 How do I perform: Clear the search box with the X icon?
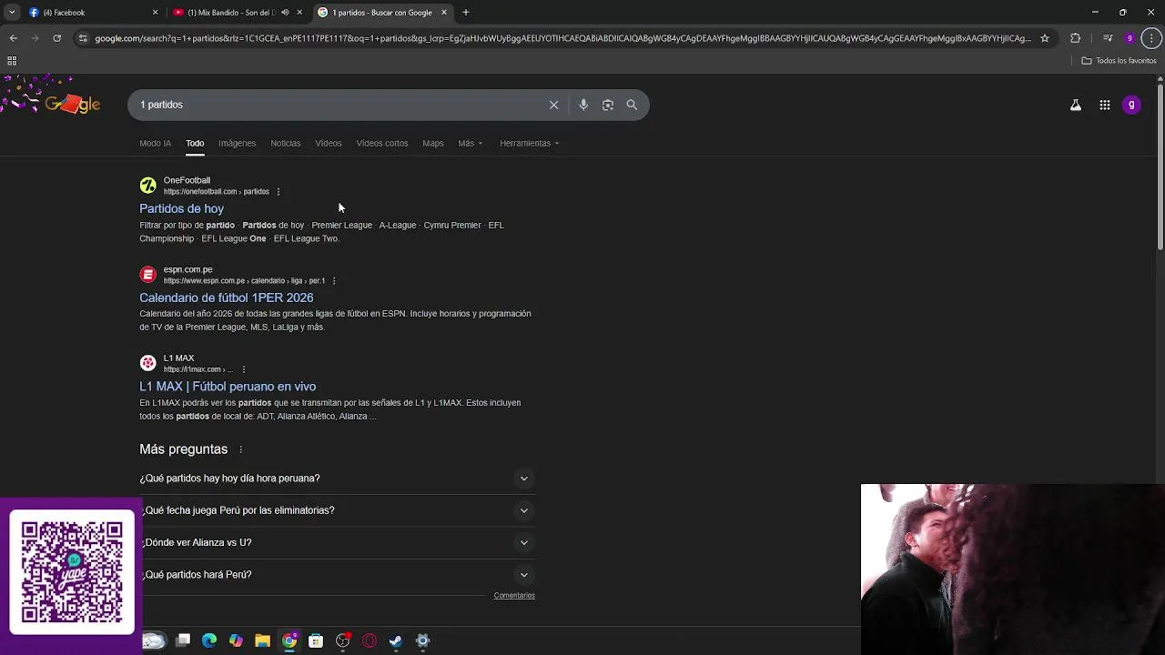(553, 105)
